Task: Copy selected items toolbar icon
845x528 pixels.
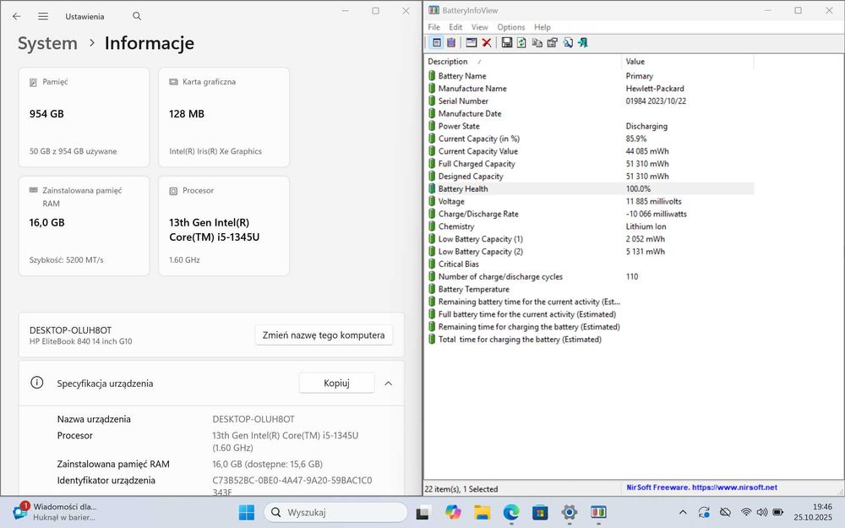Action: pos(537,42)
